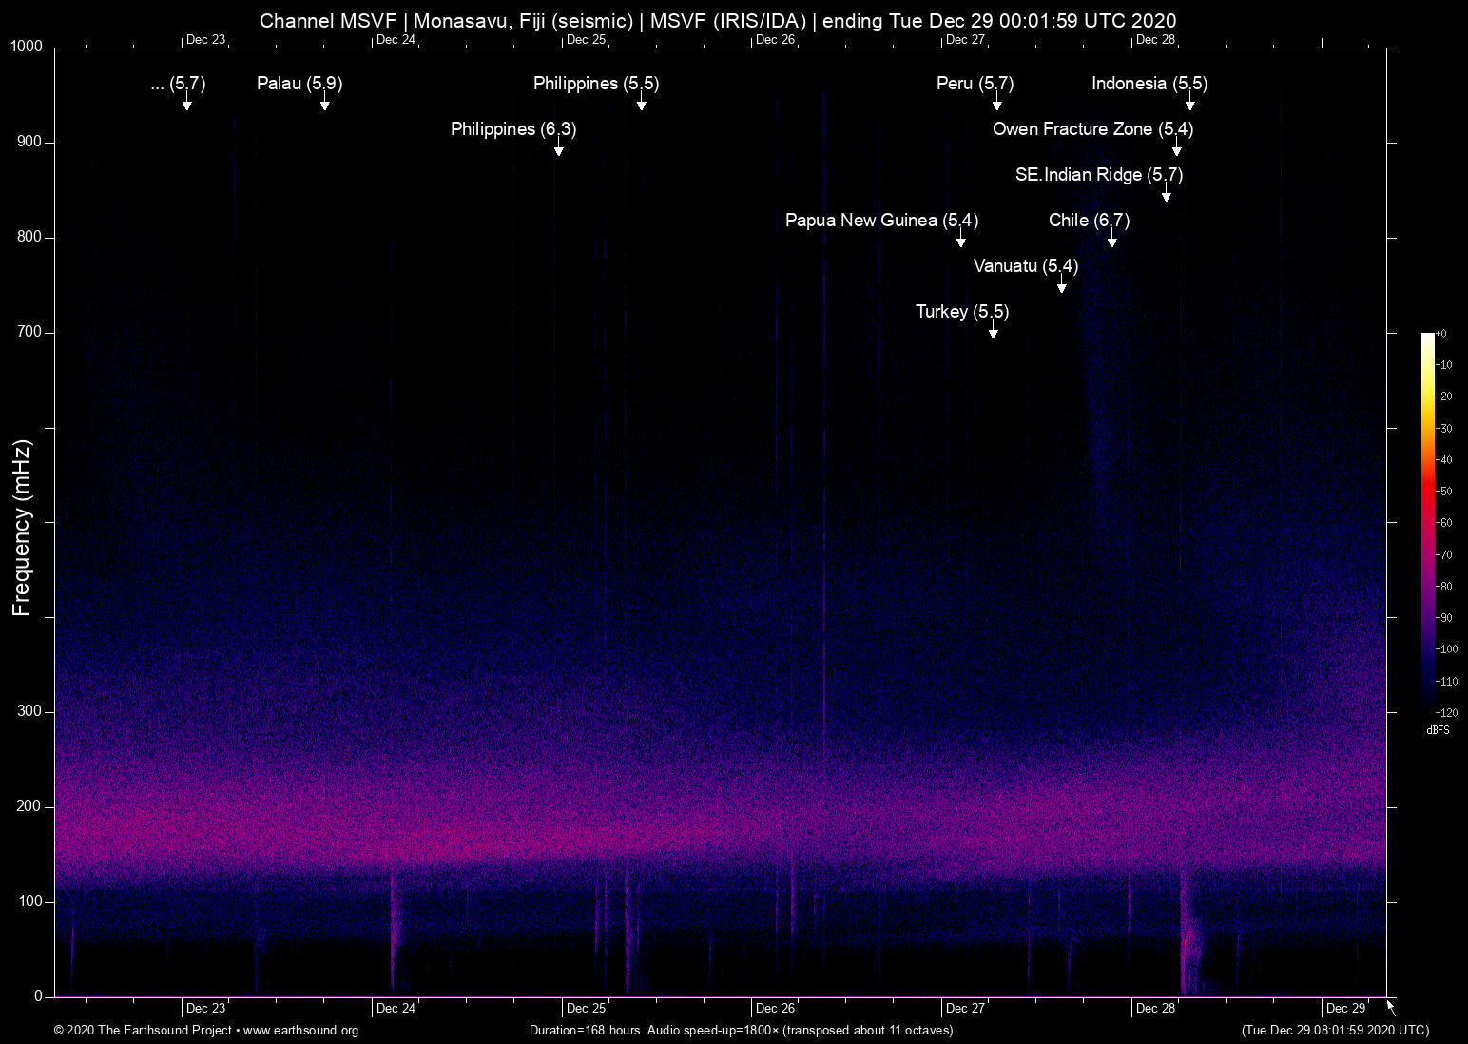Click the unnamed ... (5.7) event label

point(178,84)
